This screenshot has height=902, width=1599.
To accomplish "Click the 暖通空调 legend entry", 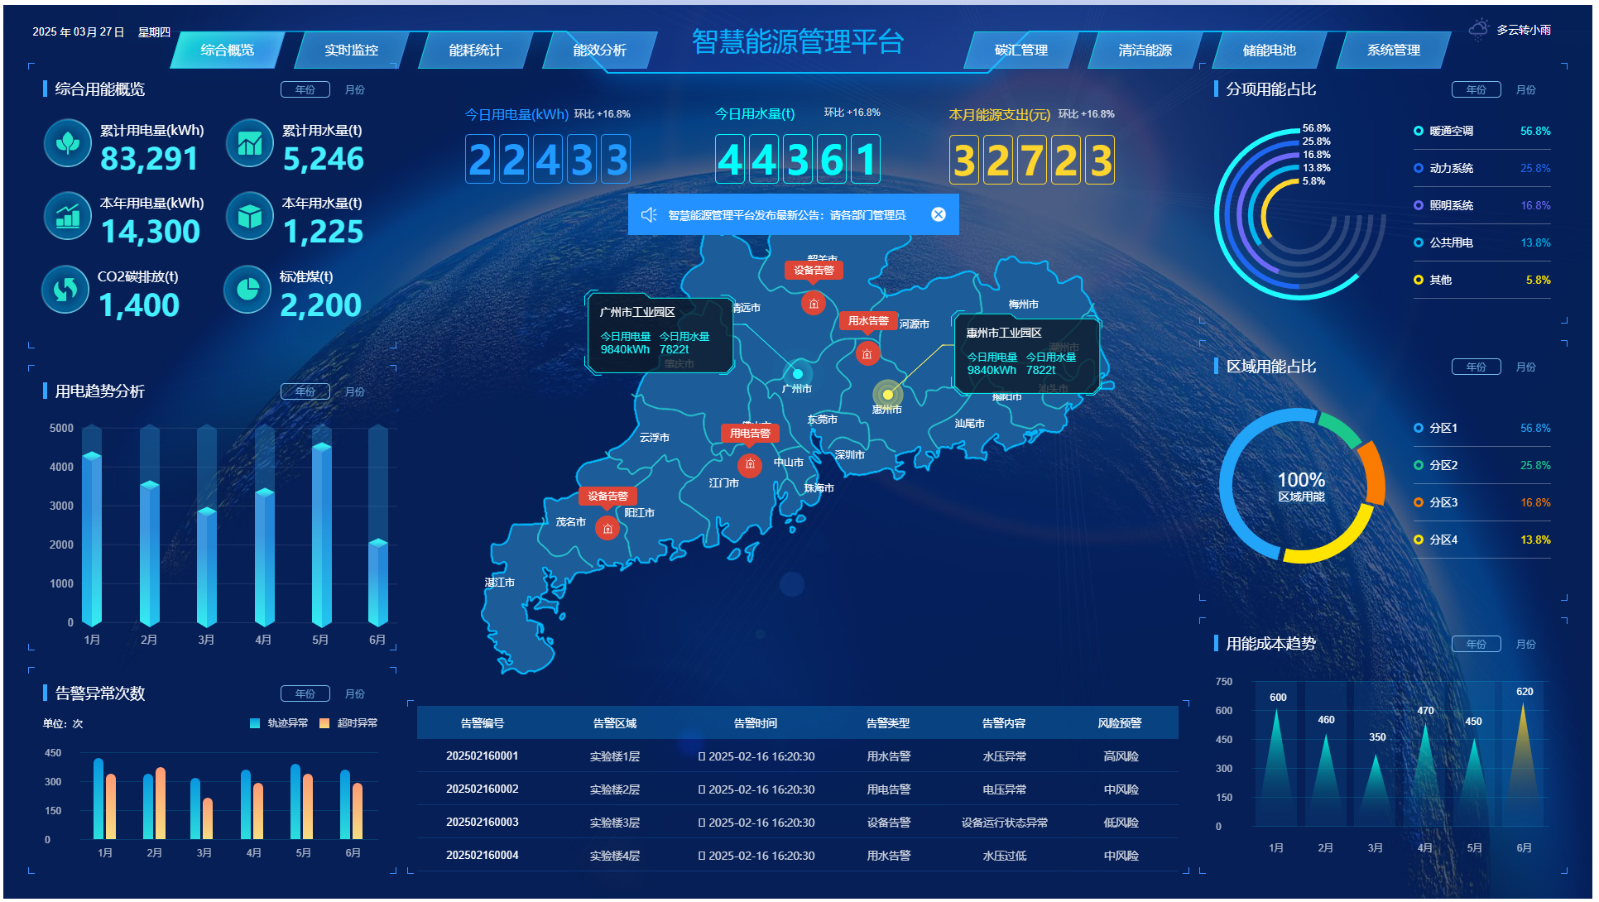I will [1451, 131].
